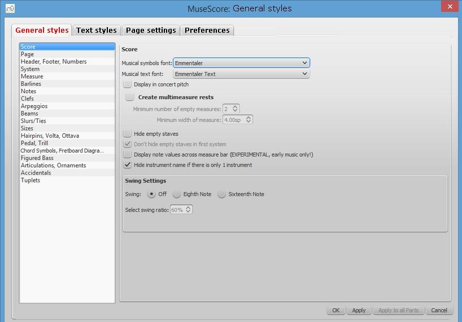462x322 pixels.
Task: Open Arpeggios style settings
Action: point(67,106)
